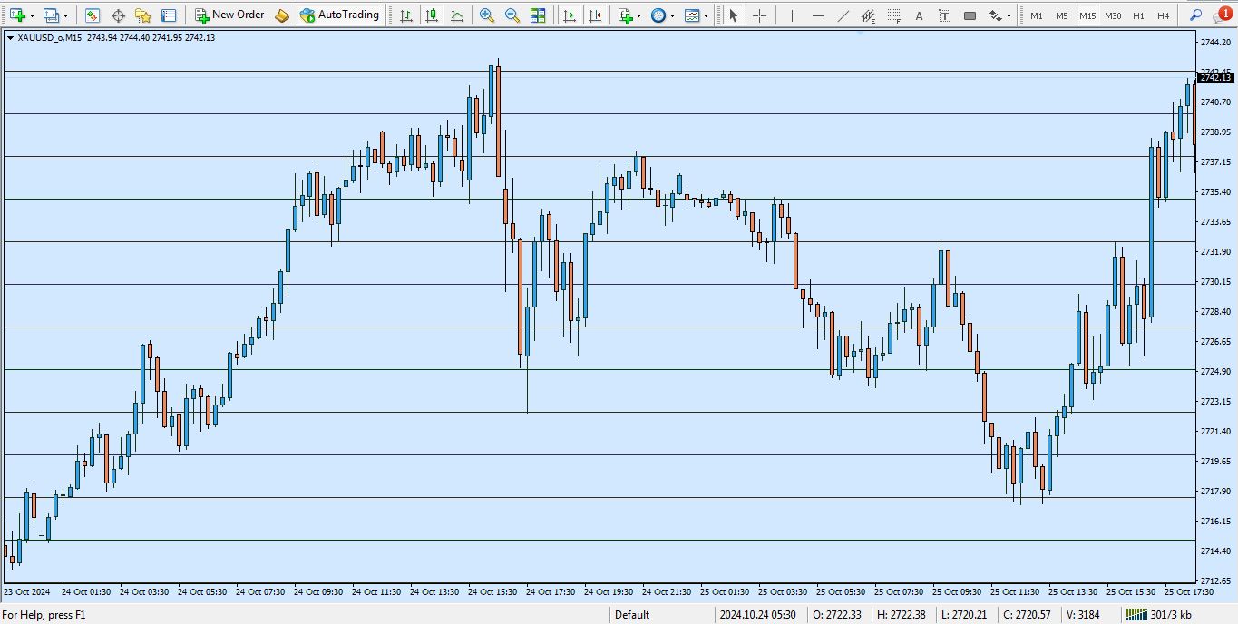
Task: Expand the Indicators dropdown arrow
Action: (x=639, y=15)
